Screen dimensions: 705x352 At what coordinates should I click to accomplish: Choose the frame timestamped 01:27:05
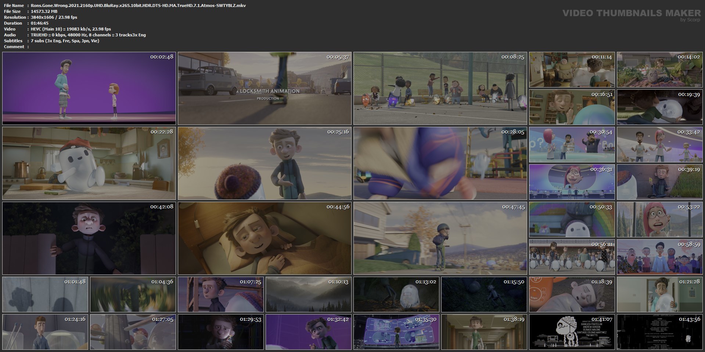tap(133, 332)
